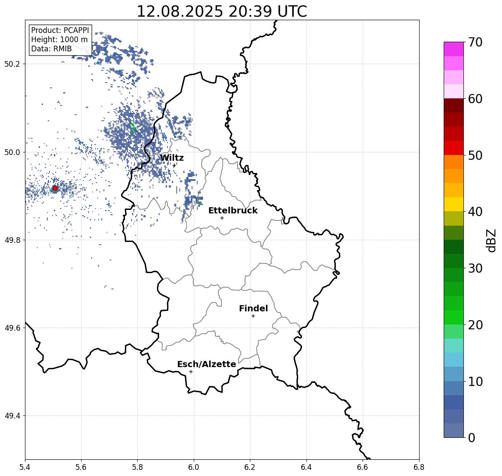
Task: Click the Wiltz station cross marker
Action: [x=174, y=166]
